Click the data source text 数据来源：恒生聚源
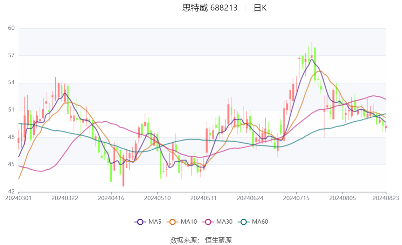This screenshot has width=402, height=245. pyautogui.click(x=201, y=240)
